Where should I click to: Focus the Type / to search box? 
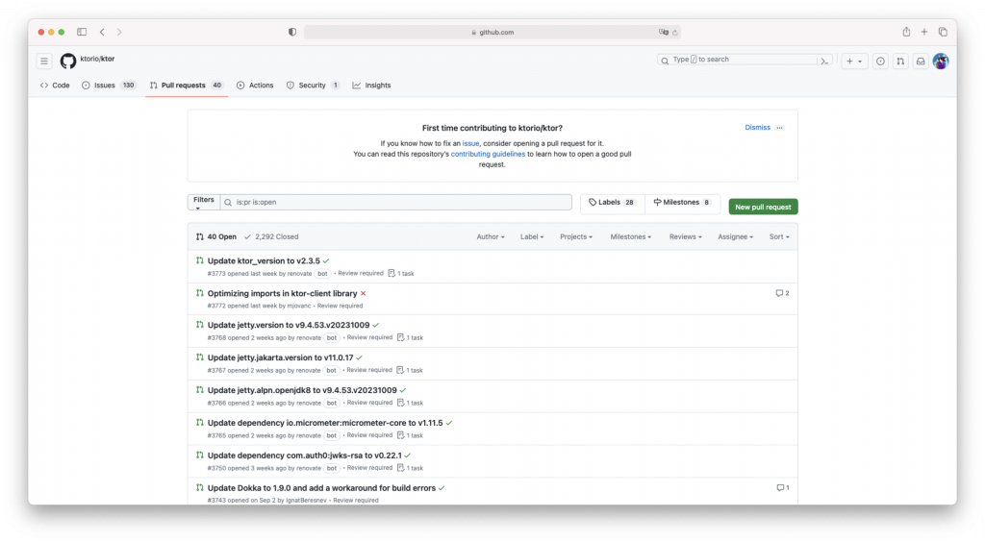(736, 60)
